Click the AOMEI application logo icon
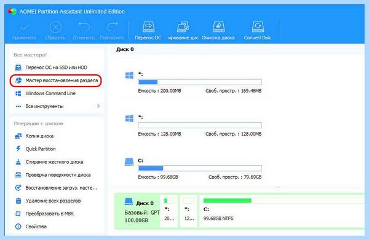The height and width of the screenshot is (240, 369). (x=12, y=11)
